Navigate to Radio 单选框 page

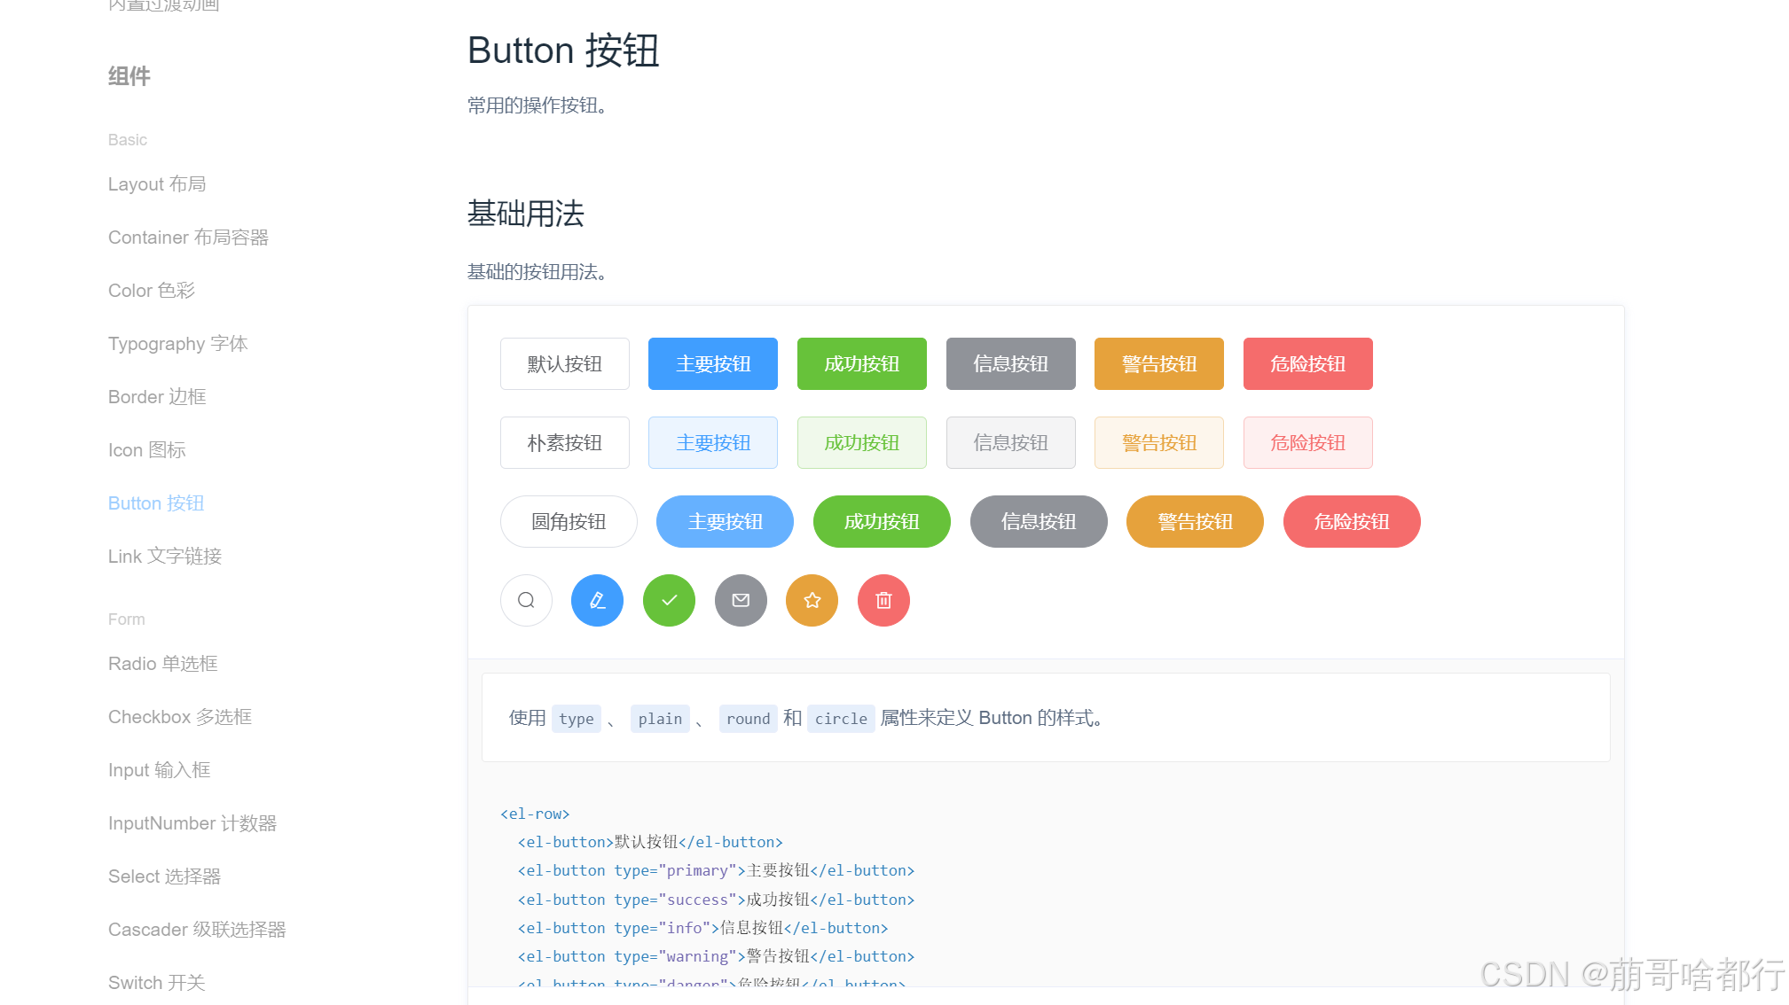[163, 664]
